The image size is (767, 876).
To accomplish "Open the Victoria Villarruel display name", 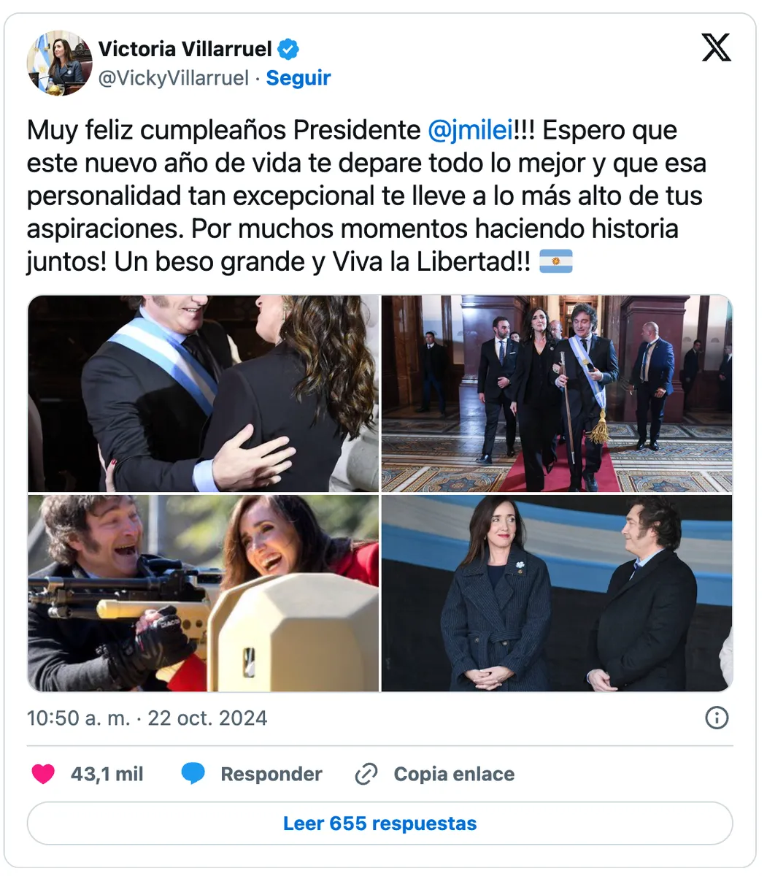I will (x=185, y=49).
